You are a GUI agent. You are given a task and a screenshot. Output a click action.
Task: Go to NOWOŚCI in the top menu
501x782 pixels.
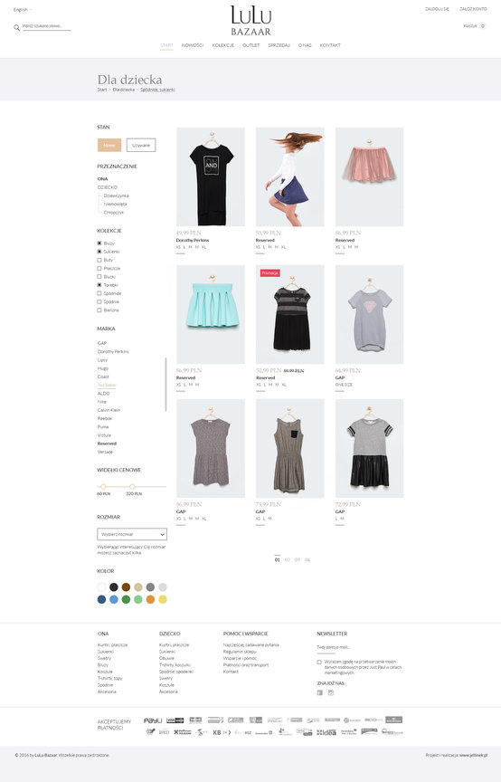[193, 45]
